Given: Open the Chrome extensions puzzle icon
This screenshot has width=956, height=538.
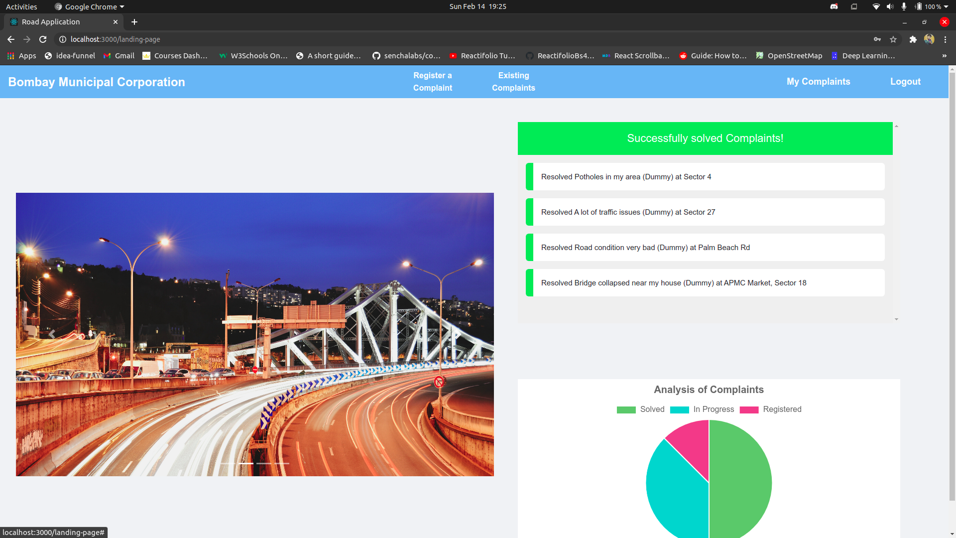Looking at the screenshot, I should tap(913, 39).
